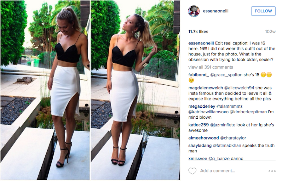The image size is (282, 181).
Task: Click the post photo thumbnail
Action: 90,90
